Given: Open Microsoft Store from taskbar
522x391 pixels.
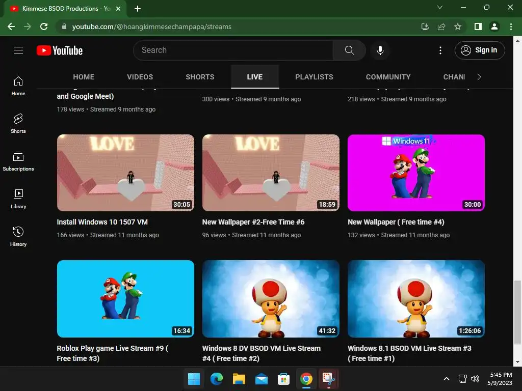Looking at the screenshot, I should [x=283, y=379].
